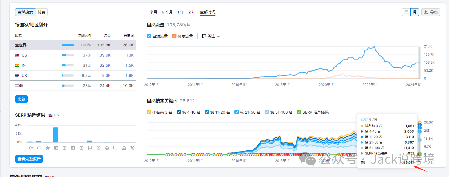Click the export arrow icon
The width and height of the screenshot is (449, 177).
pyautogui.click(x=426, y=12)
